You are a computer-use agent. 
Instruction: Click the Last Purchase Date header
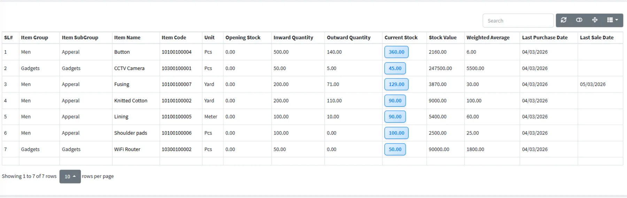point(544,38)
